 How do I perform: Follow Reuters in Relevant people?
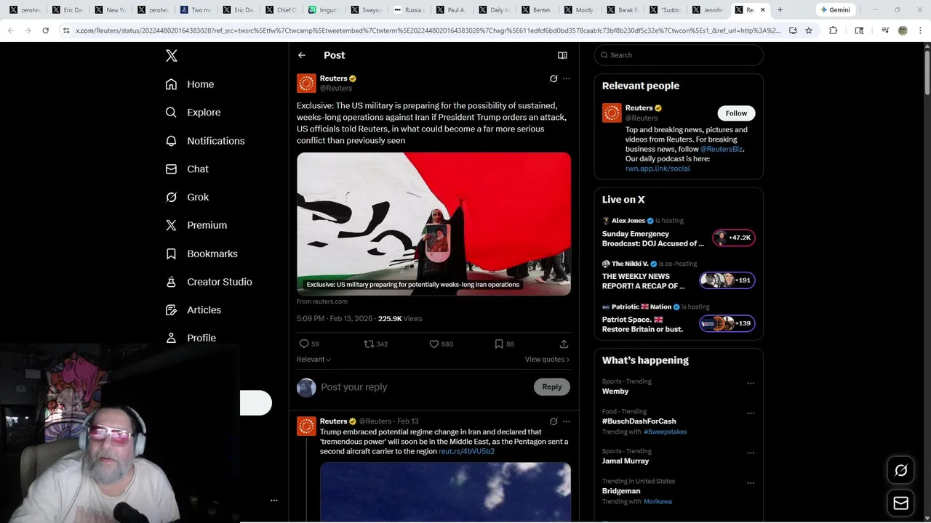[736, 113]
